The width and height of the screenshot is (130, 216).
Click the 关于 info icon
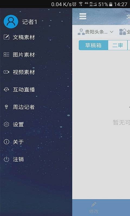click(x=6, y=142)
